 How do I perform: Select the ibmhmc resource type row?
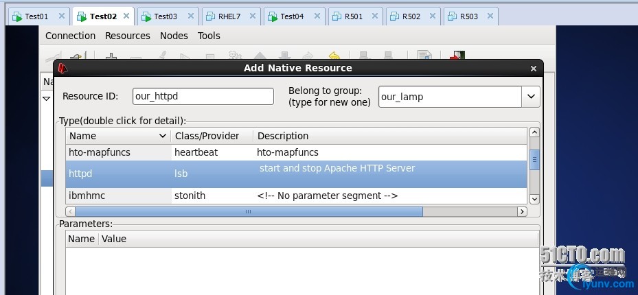(x=296, y=196)
